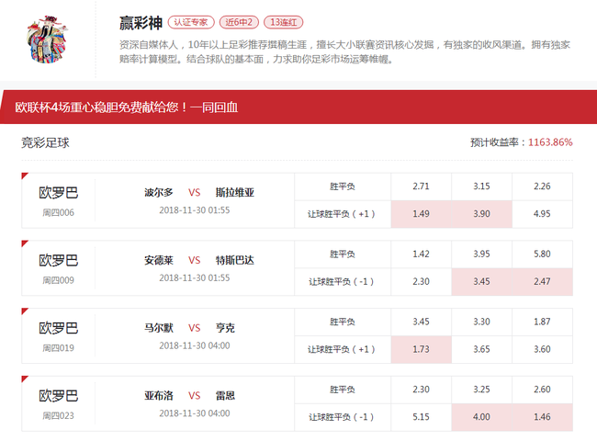Click 让球胜平负 (-1) label for 亚布洛

[342, 417]
